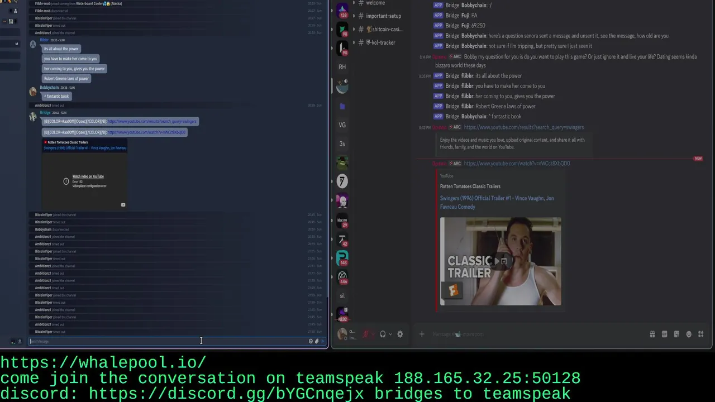Open the youtube watch link in TeamSpeak chat
The image size is (715, 402).
pyautogui.click(x=146, y=132)
